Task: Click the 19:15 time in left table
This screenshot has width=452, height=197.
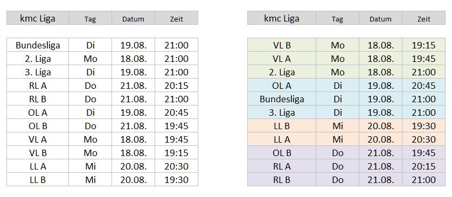Action: (176, 153)
